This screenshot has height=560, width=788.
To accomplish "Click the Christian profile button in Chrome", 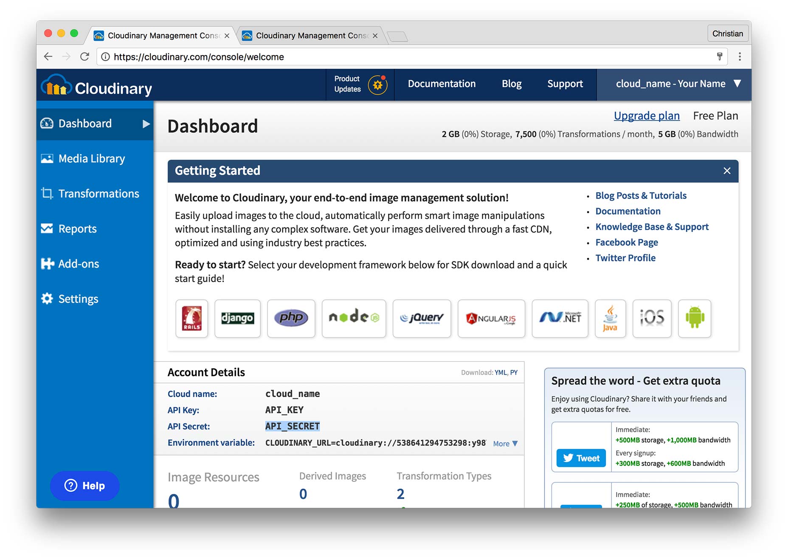I will click(727, 34).
